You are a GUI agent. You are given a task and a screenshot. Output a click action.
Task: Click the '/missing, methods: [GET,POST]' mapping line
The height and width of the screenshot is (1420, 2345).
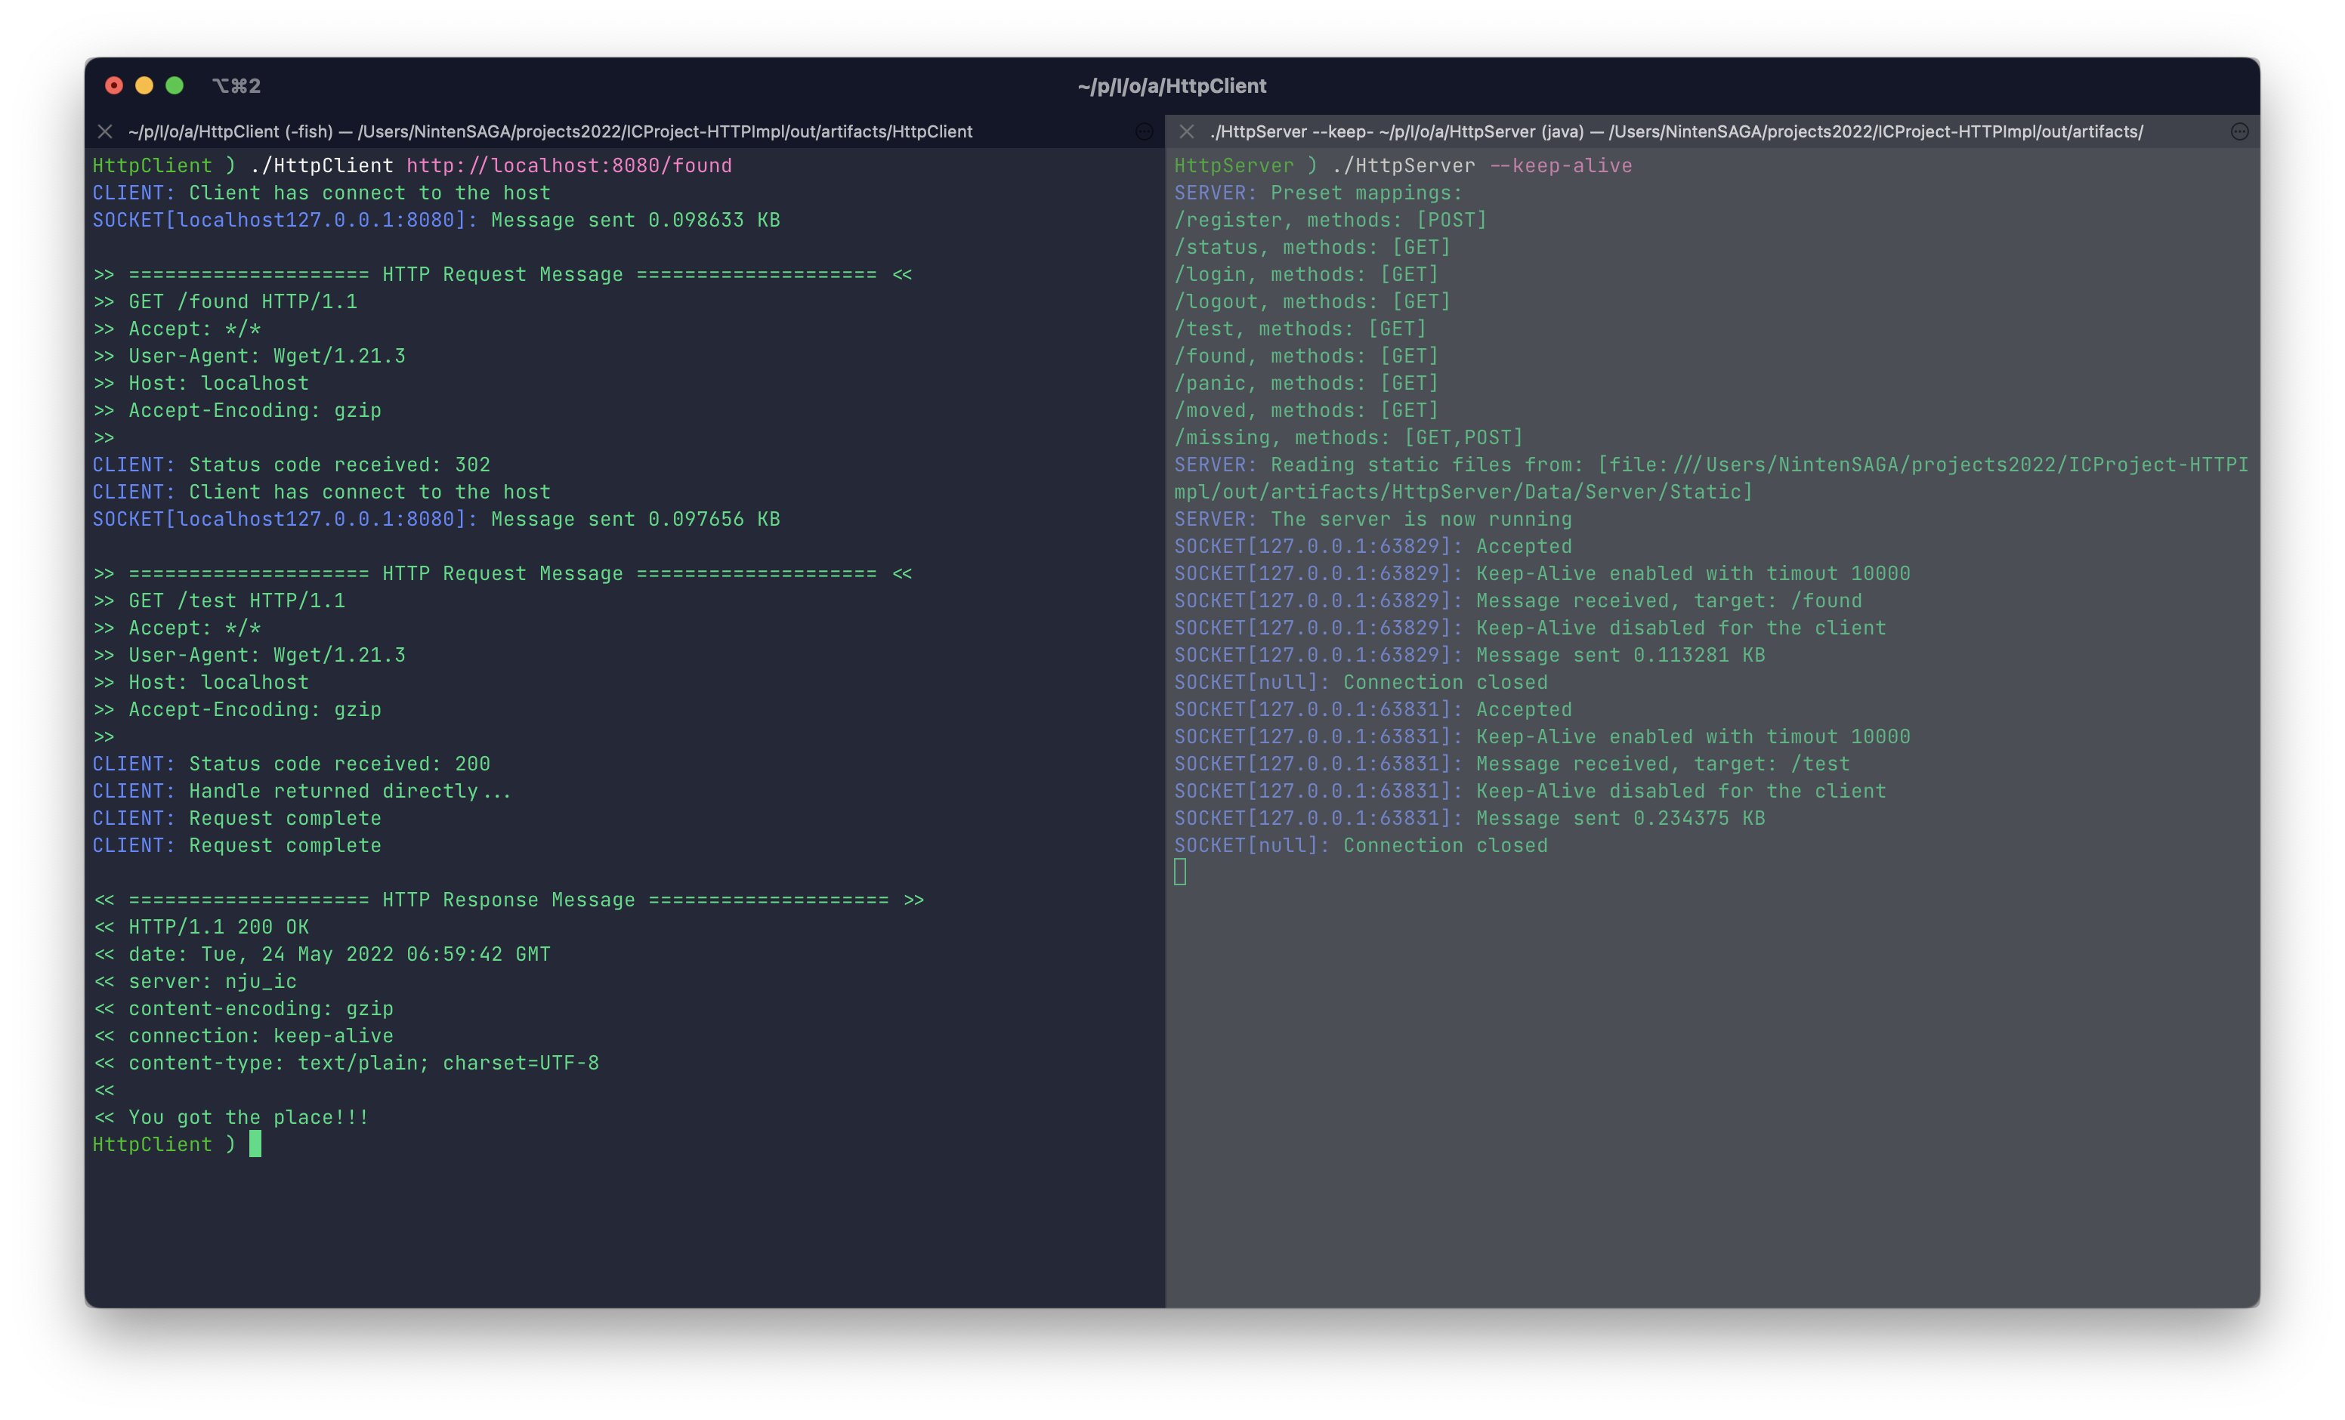(1348, 438)
